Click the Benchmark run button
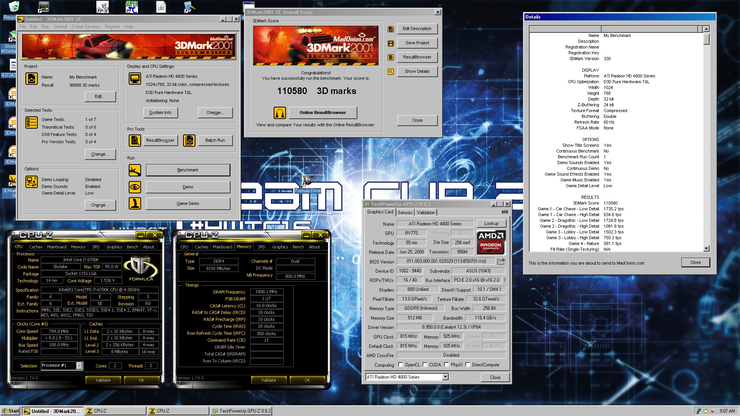Screen dimensions: 740x416 coord(188,170)
